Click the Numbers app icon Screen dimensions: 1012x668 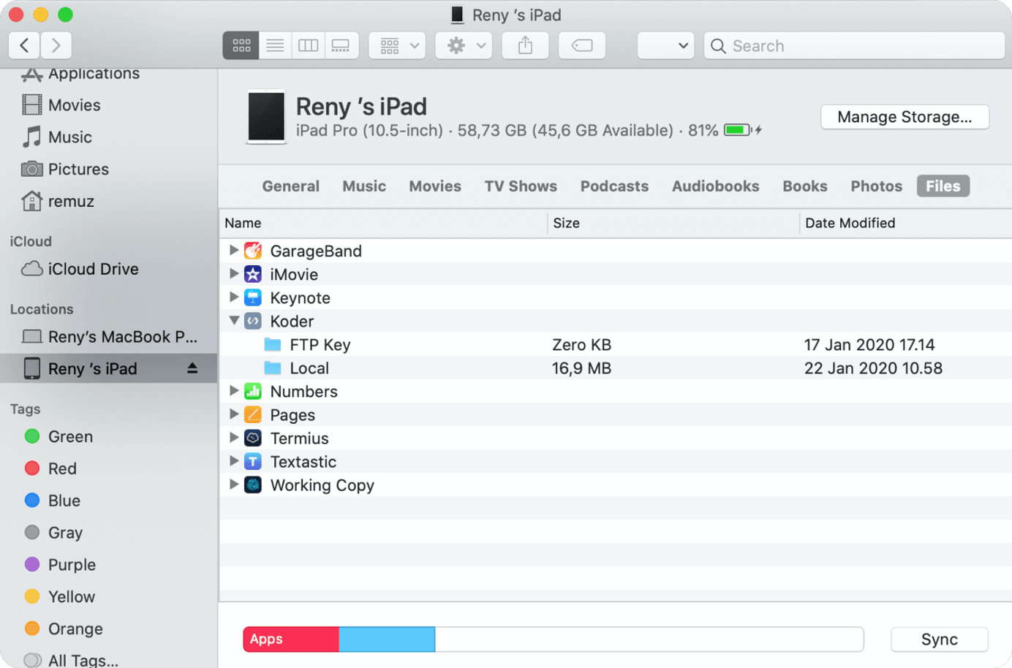(253, 391)
